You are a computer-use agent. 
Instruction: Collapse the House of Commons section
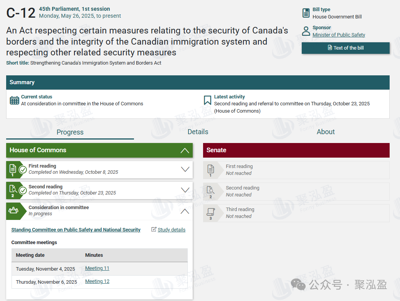(x=185, y=150)
